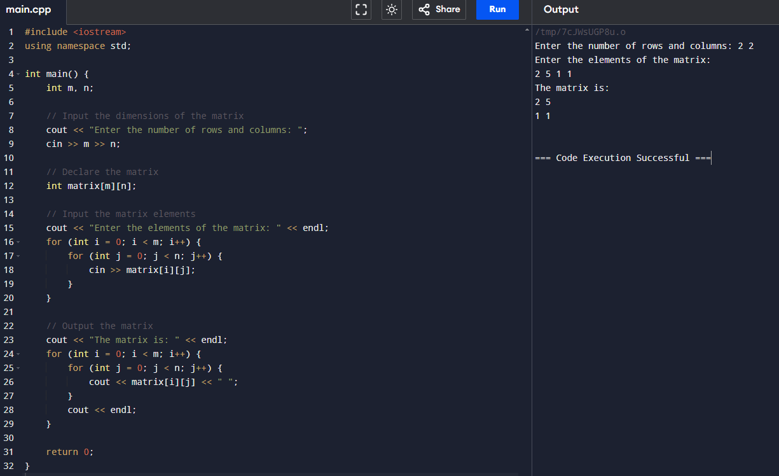Select the main.cpp file tab
This screenshot has height=476, width=779.
(28, 10)
